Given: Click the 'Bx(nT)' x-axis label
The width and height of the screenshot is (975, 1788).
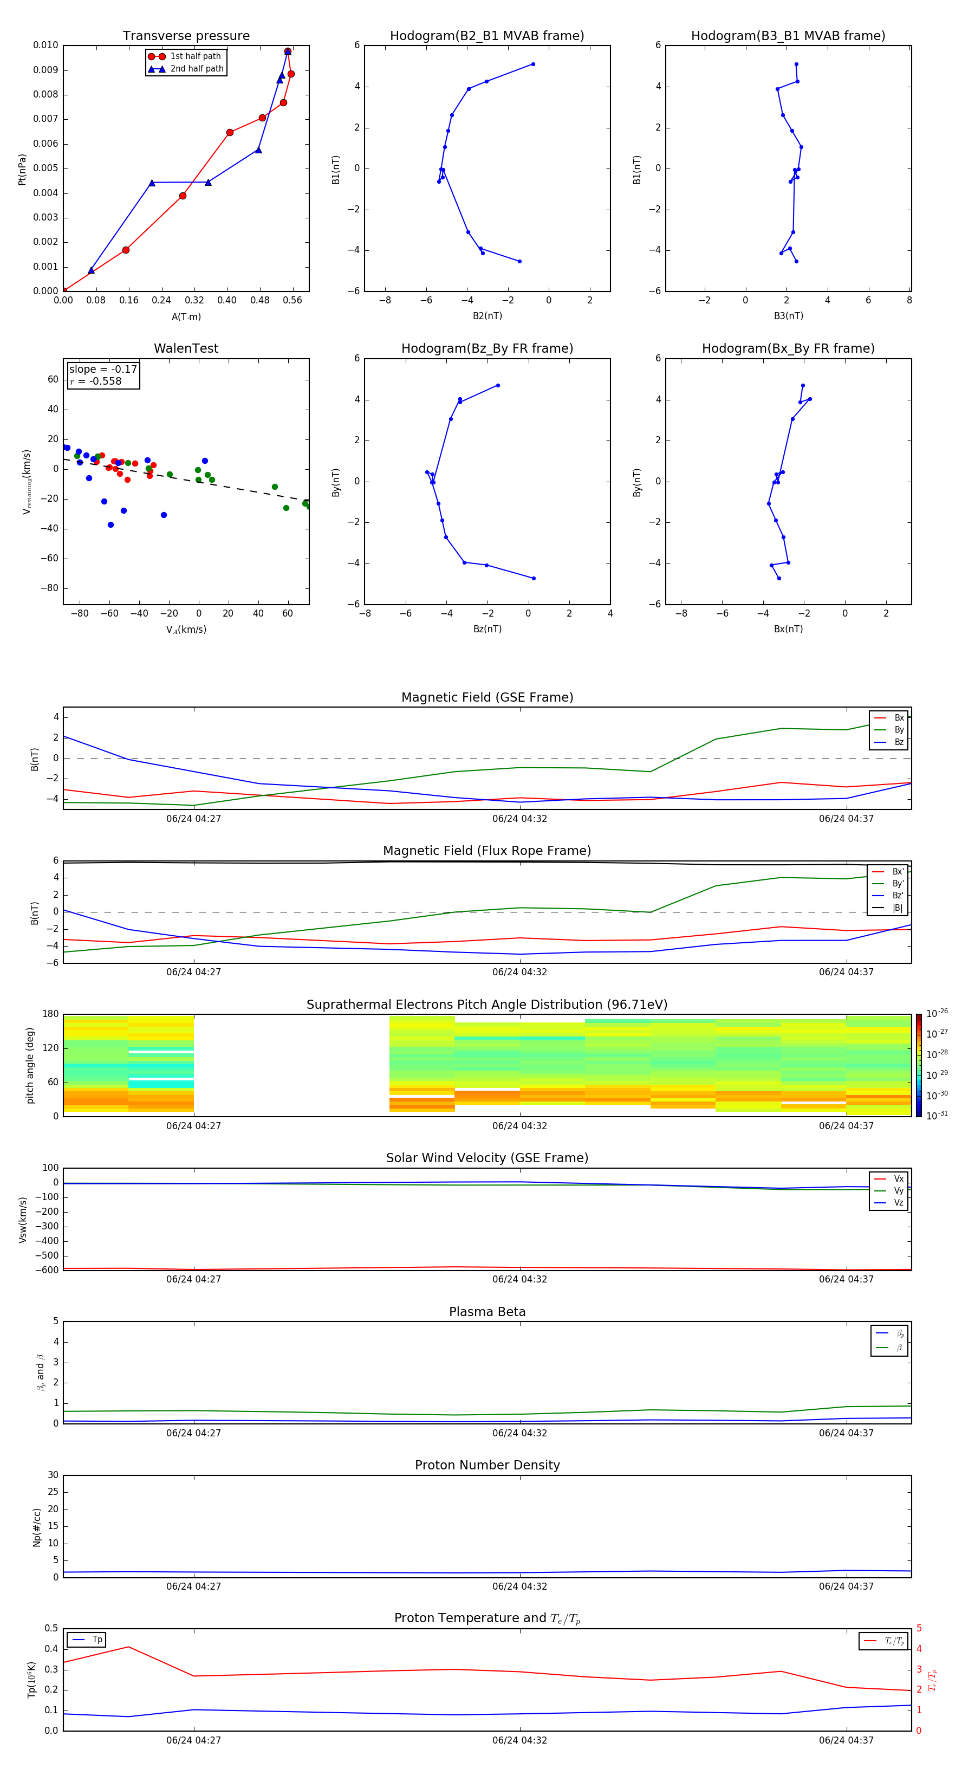Looking at the screenshot, I should (788, 629).
